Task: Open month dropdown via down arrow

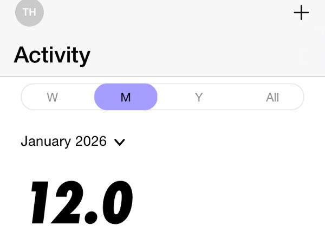Action: 120,142
